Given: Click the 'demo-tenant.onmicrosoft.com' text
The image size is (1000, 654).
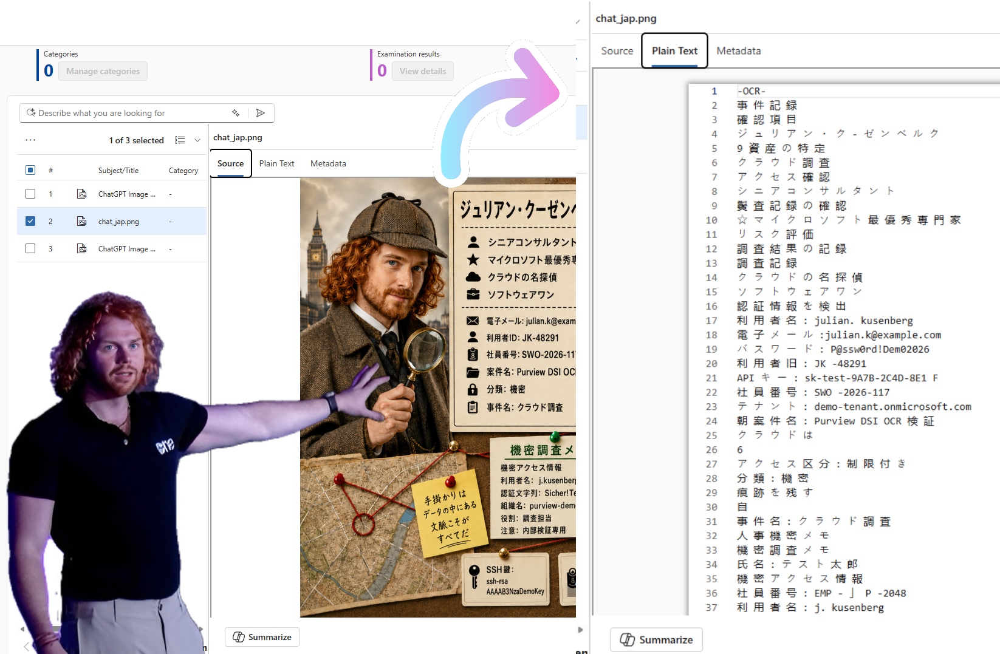Looking at the screenshot, I should point(892,407).
